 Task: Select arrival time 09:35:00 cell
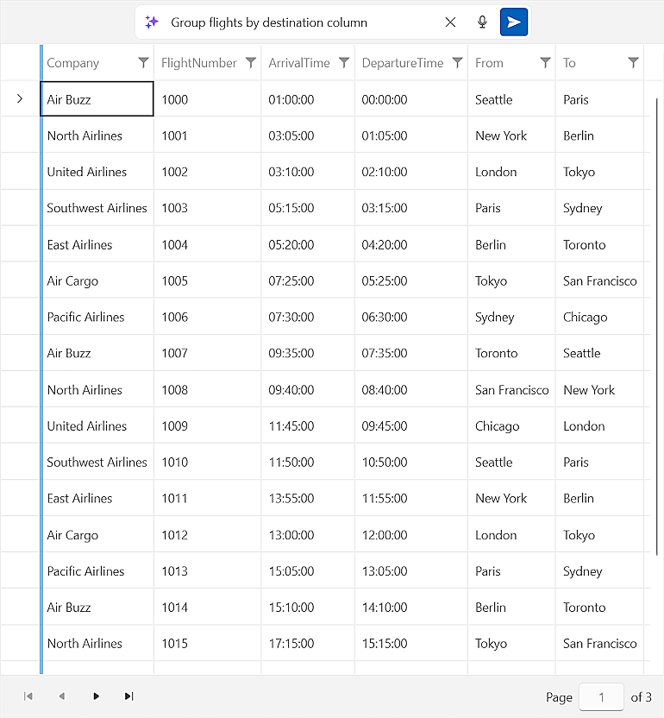[x=308, y=353]
